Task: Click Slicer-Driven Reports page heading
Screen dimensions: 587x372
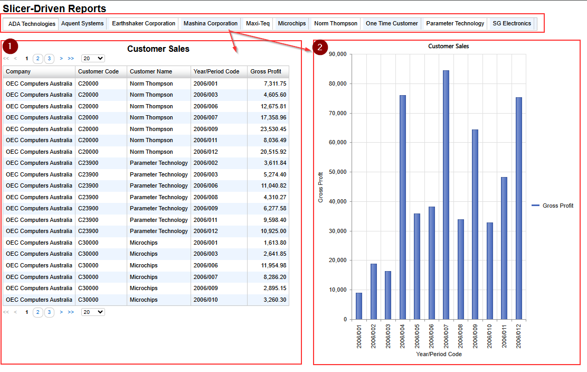Action: click(x=54, y=8)
